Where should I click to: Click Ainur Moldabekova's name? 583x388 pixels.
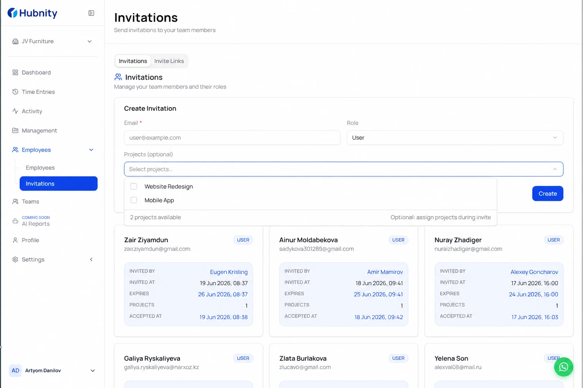tap(309, 240)
